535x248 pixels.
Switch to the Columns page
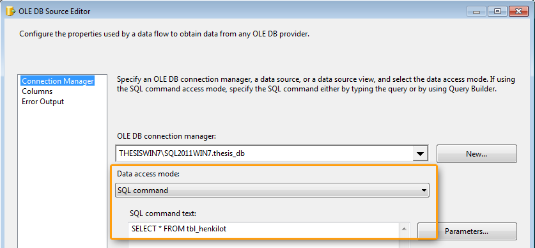37,91
